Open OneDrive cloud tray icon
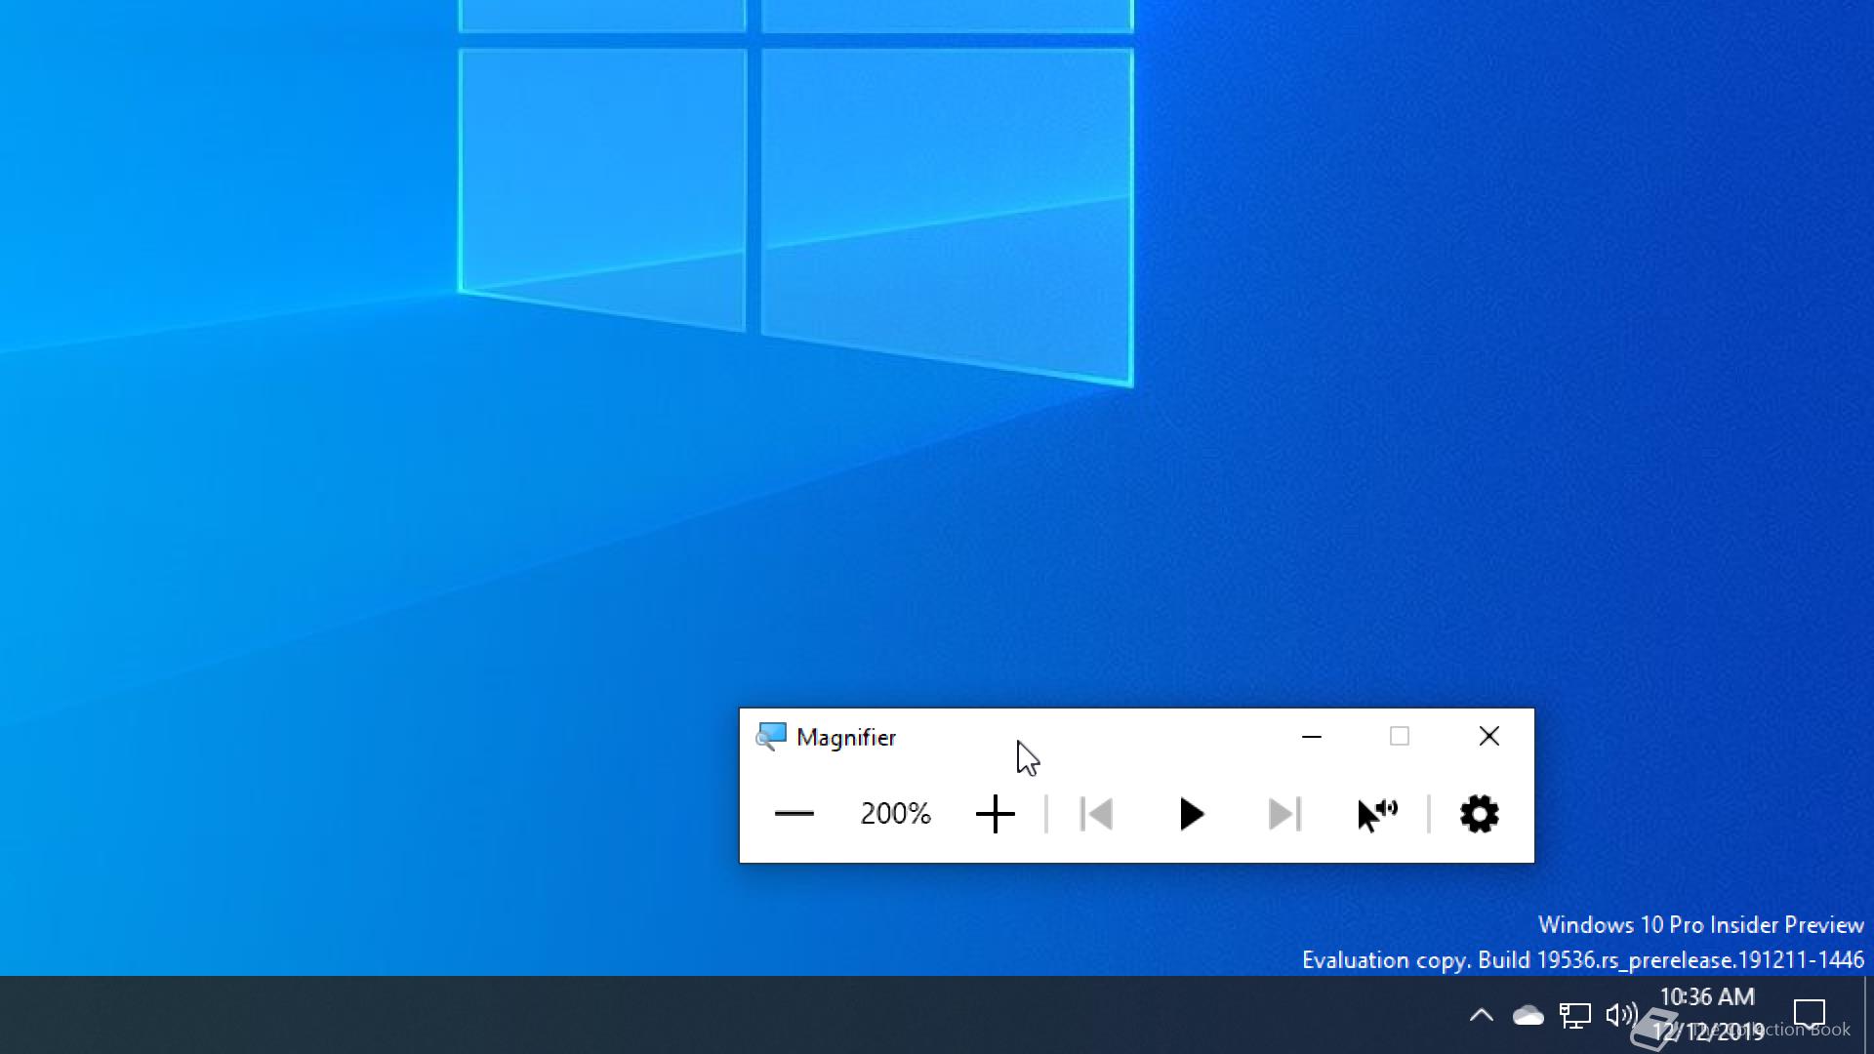 [1528, 1016]
